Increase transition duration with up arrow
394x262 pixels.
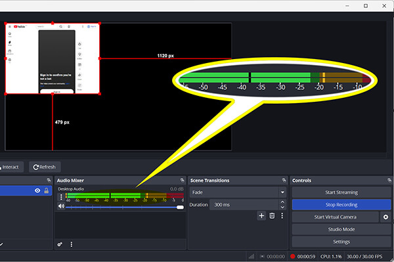pos(282,202)
